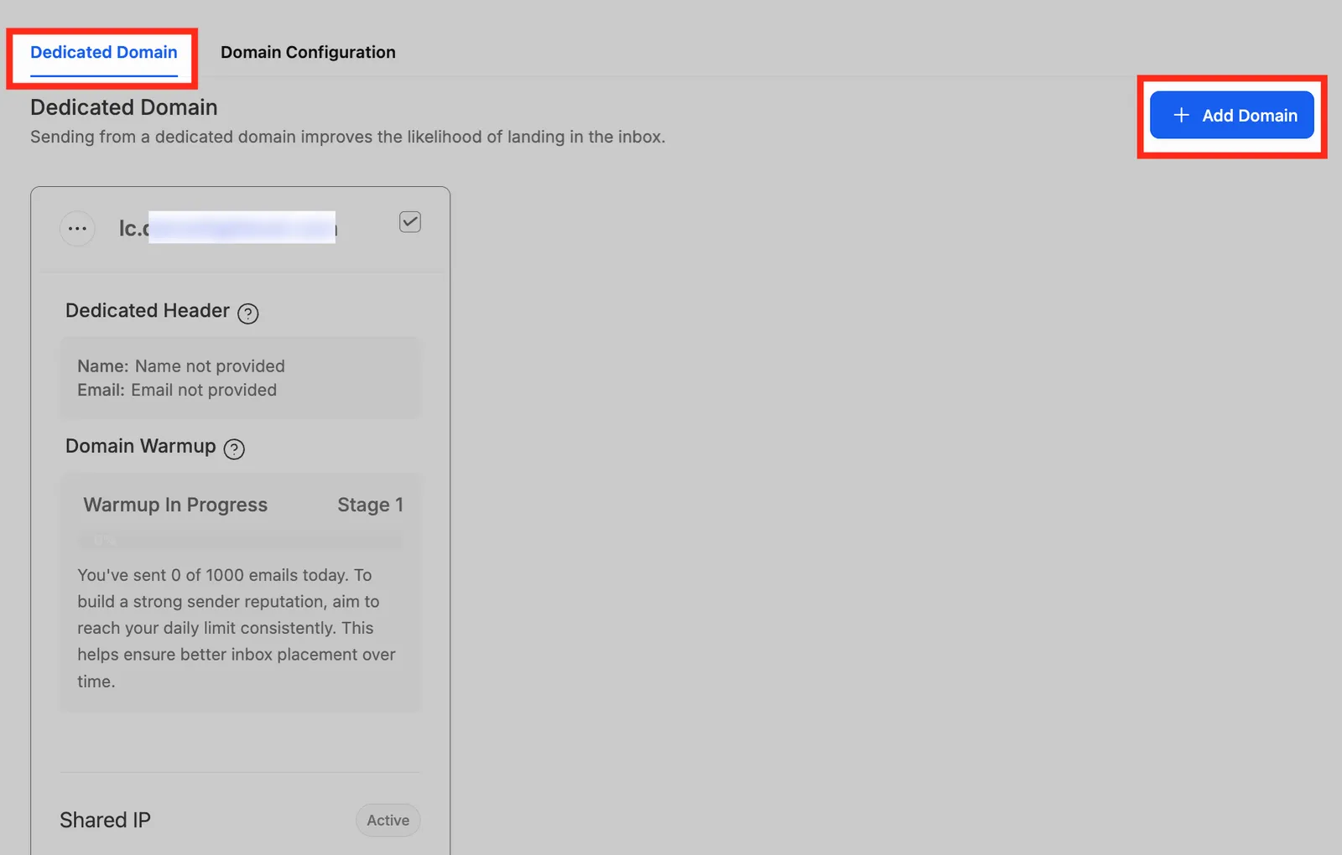This screenshot has height=855, width=1342.
Task: Click the help icon beside Dedicated Header
Action: click(x=248, y=313)
